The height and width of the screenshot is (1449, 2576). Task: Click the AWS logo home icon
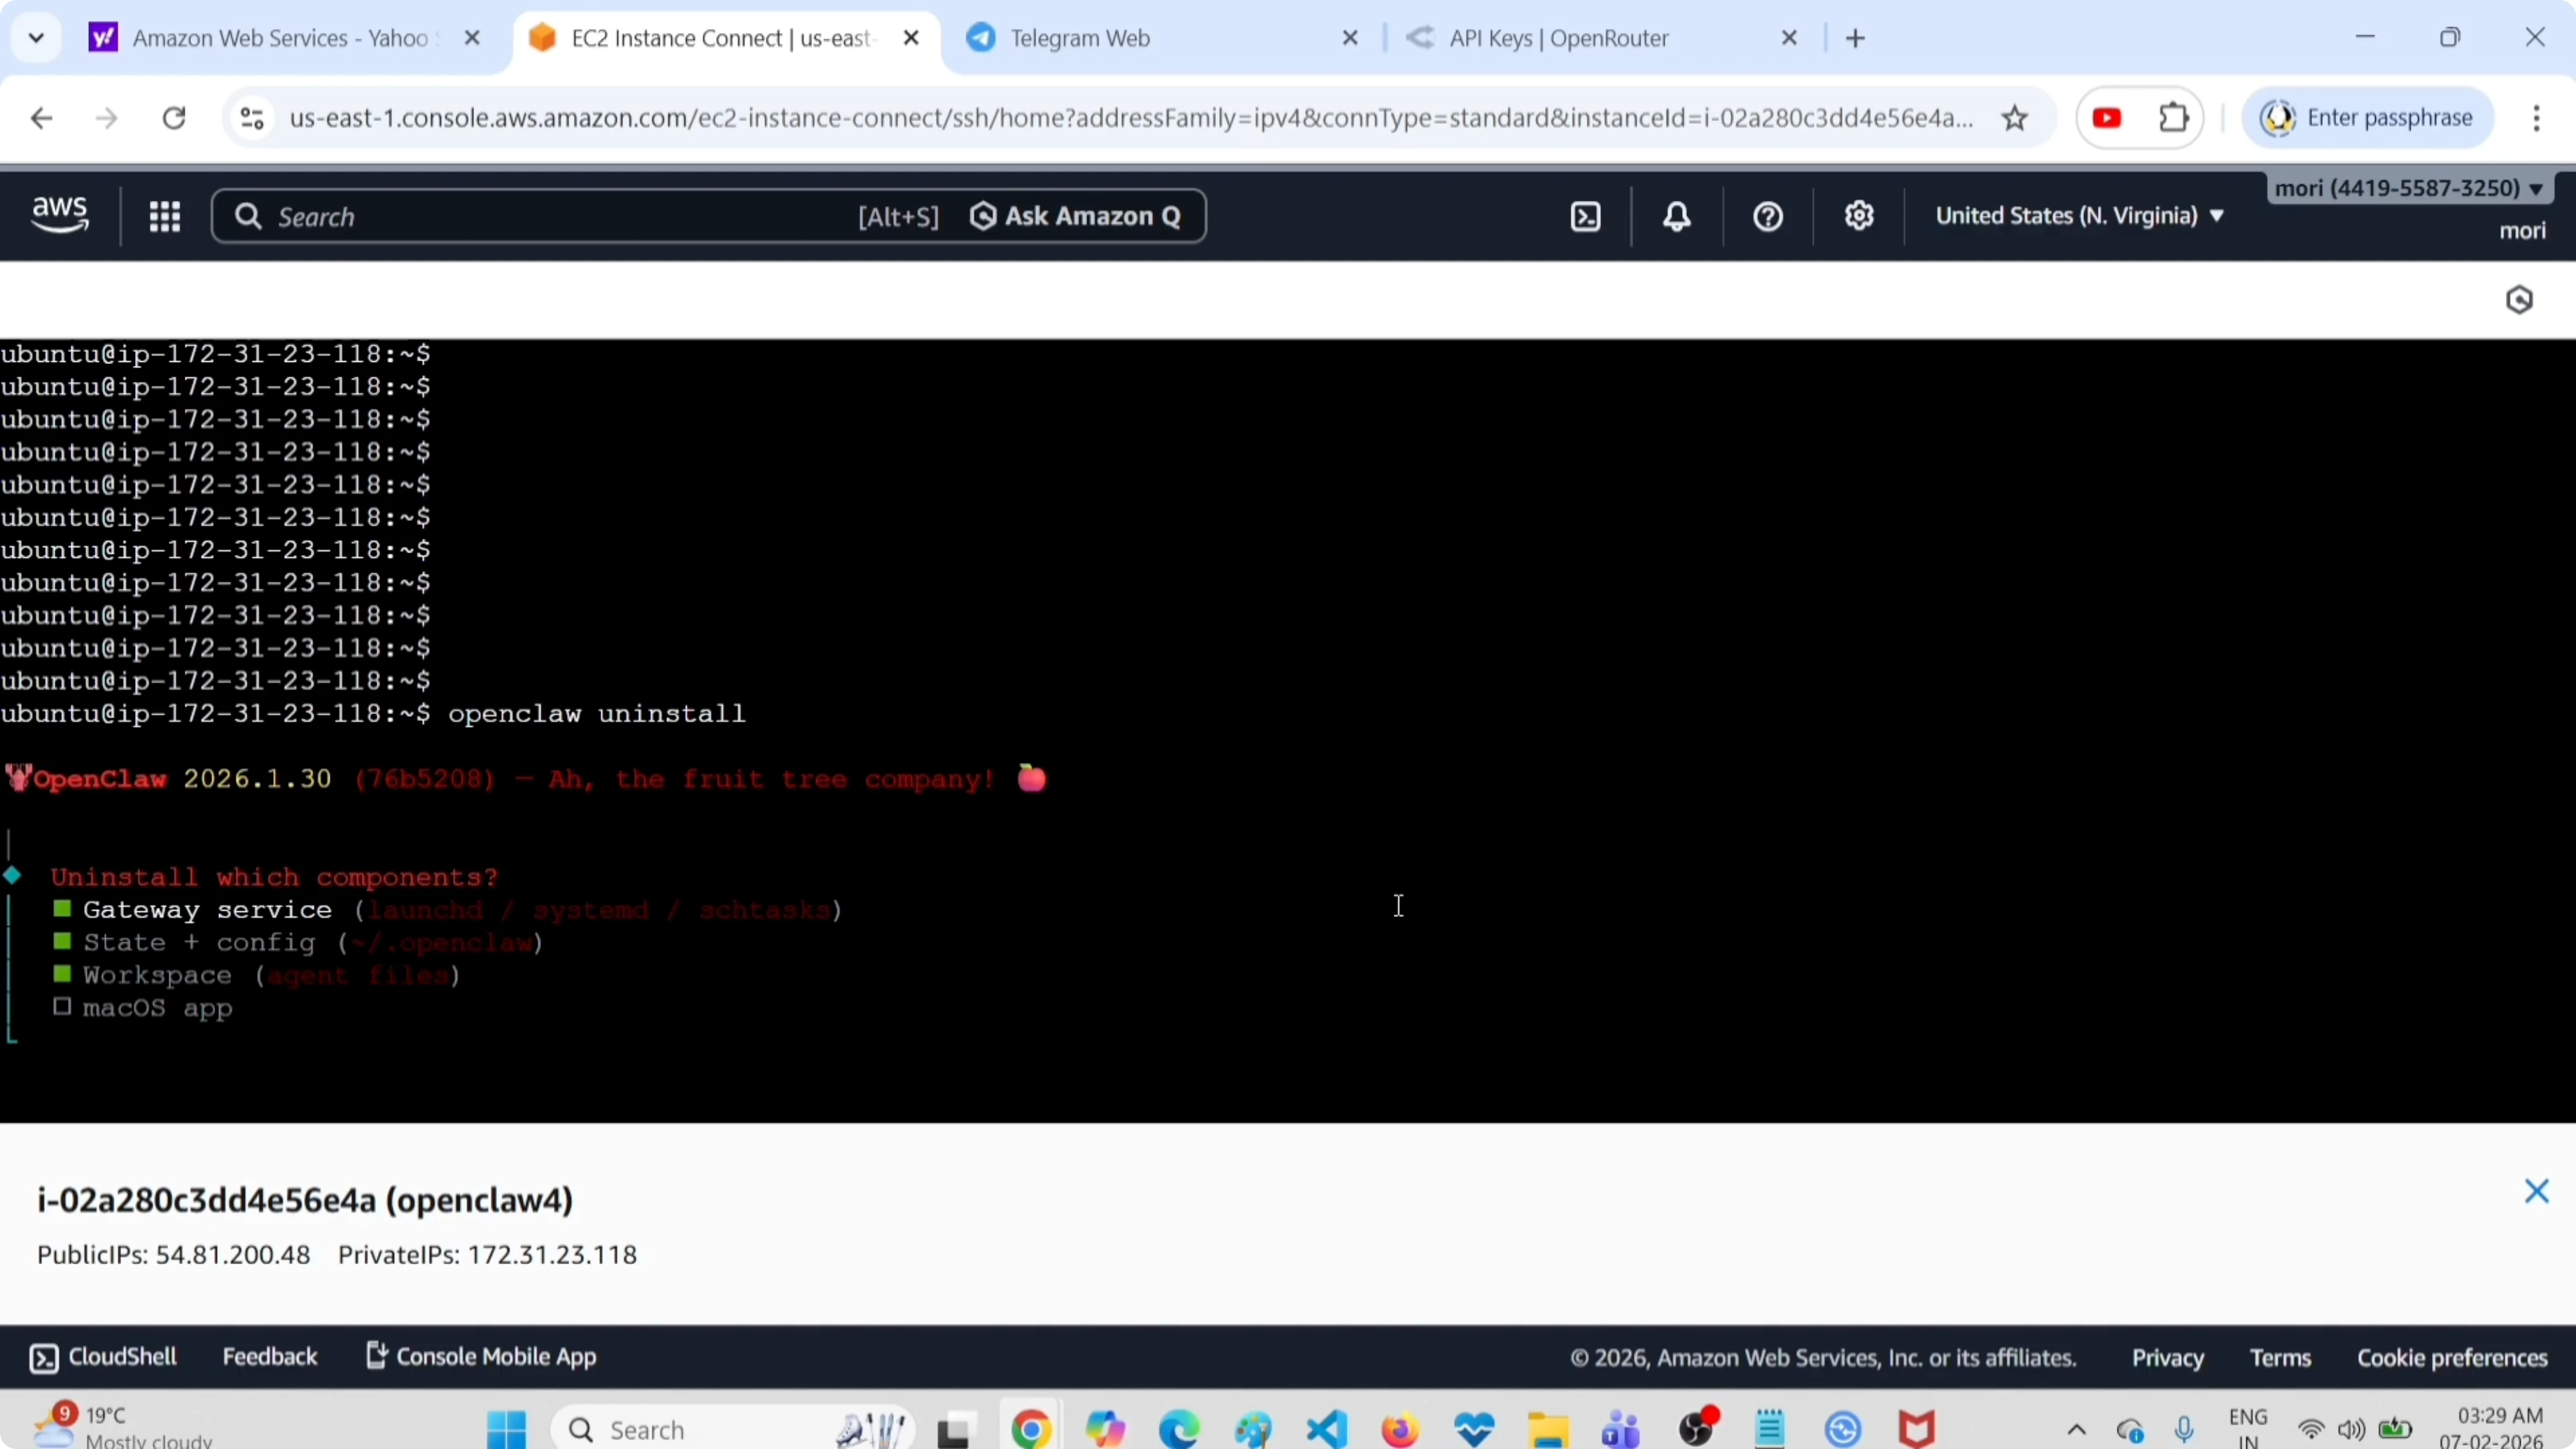tap(60, 215)
